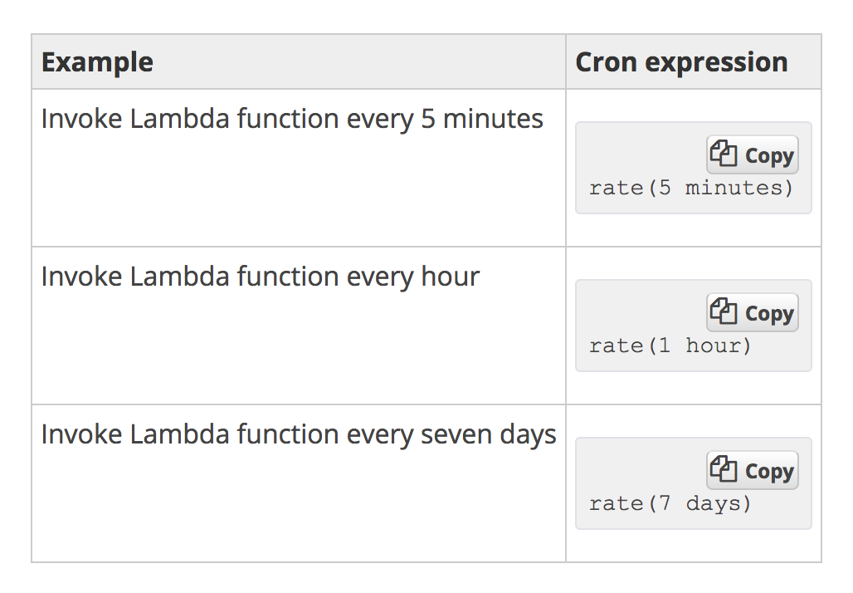Click the code block containing rate(1 hour)

[x=694, y=326]
